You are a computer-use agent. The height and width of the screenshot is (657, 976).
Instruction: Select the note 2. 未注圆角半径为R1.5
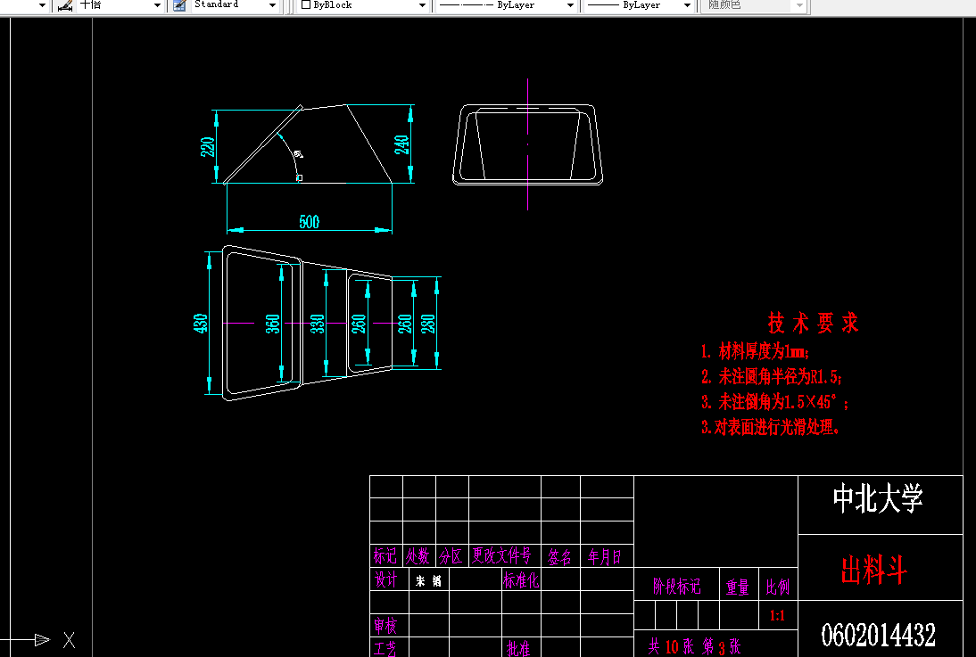[x=771, y=376]
